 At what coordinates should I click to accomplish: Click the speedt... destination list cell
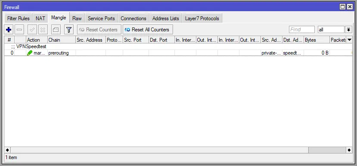pyautogui.click(x=293, y=53)
